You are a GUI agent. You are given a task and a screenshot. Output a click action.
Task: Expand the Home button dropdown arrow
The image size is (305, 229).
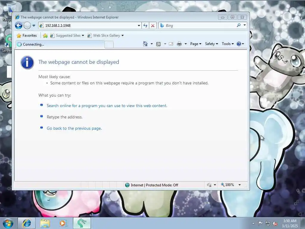point(152,44)
